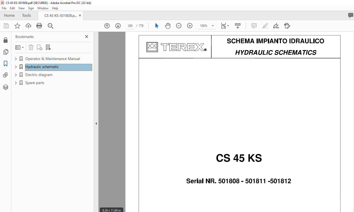Image resolution: width=354 pixels, height=212 pixels.
Task: Select the Highlight text tool
Action: [265, 26]
